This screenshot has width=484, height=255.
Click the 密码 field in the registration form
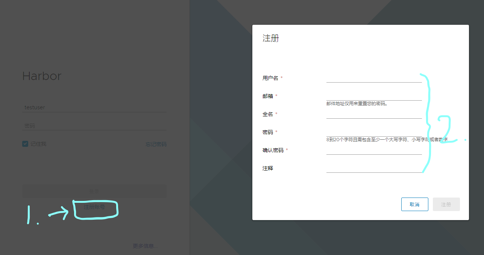pyautogui.click(x=374, y=132)
